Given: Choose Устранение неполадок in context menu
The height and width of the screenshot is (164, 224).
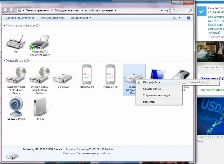Looking at the screenshot, I should click(159, 95).
